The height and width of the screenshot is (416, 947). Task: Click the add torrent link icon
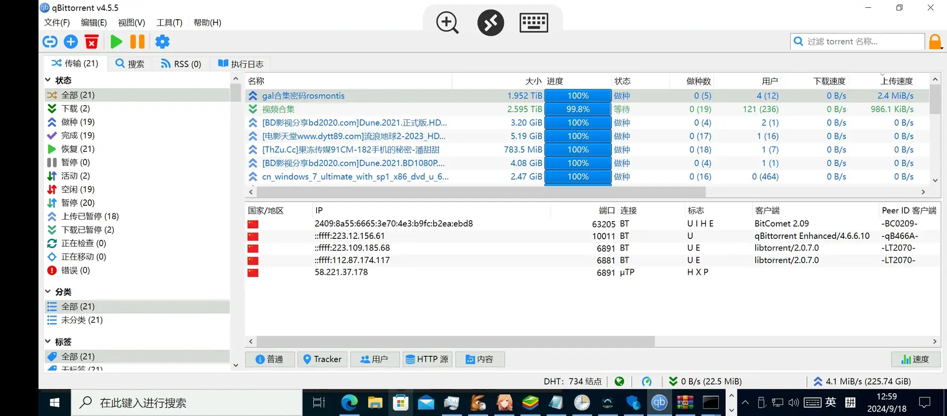50,42
